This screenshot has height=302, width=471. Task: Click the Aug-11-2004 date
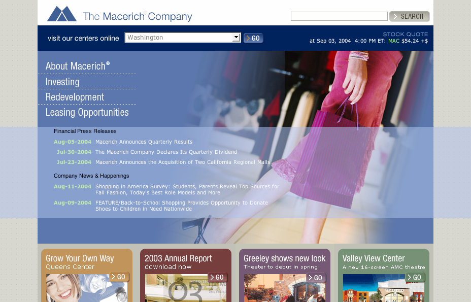[x=73, y=187]
